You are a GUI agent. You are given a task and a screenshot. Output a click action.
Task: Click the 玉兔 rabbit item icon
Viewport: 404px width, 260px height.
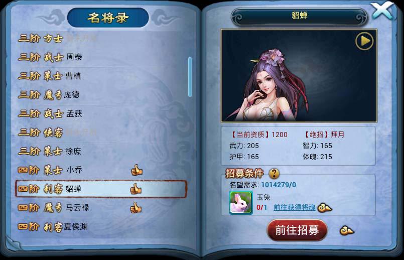(241, 203)
